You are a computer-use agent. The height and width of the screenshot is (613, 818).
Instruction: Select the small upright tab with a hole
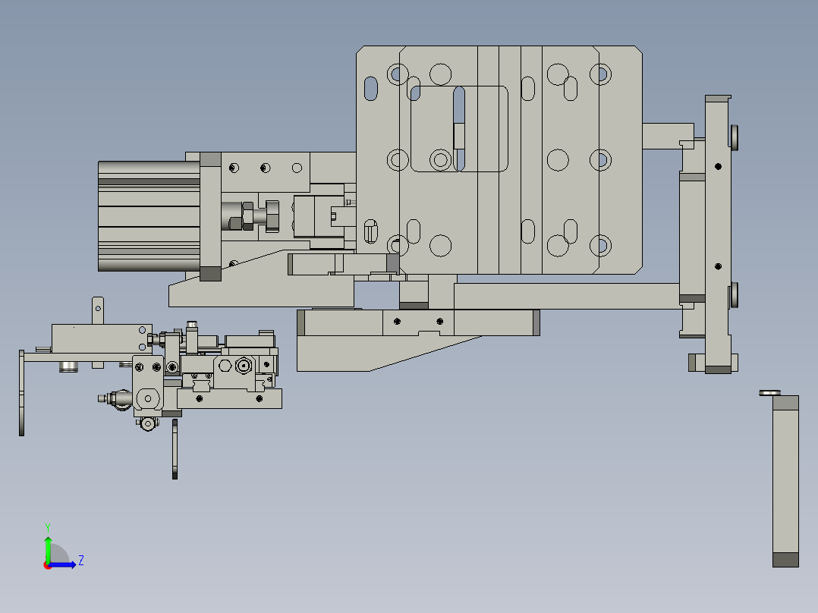[x=98, y=310]
